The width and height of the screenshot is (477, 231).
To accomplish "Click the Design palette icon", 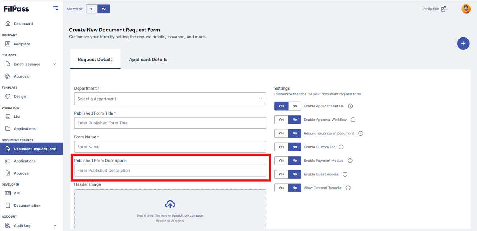I will coord(8,96).
